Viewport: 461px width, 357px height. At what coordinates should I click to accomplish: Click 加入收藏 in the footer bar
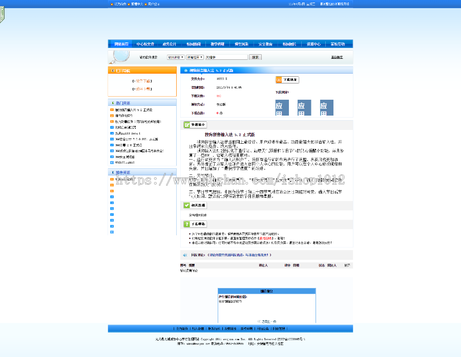pos(198,328)
